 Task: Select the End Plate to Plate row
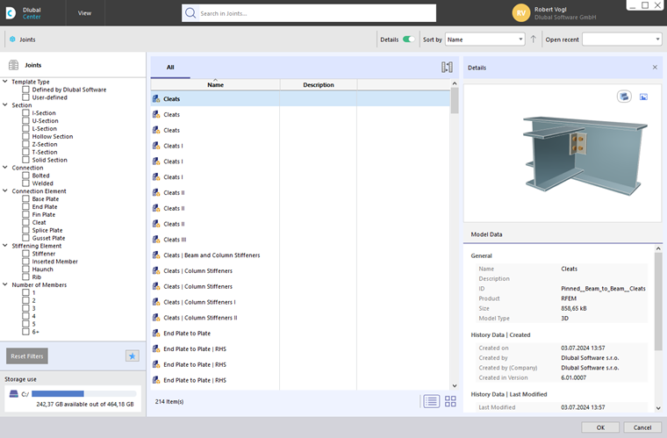pyautogui.click(x=300, y=334)
